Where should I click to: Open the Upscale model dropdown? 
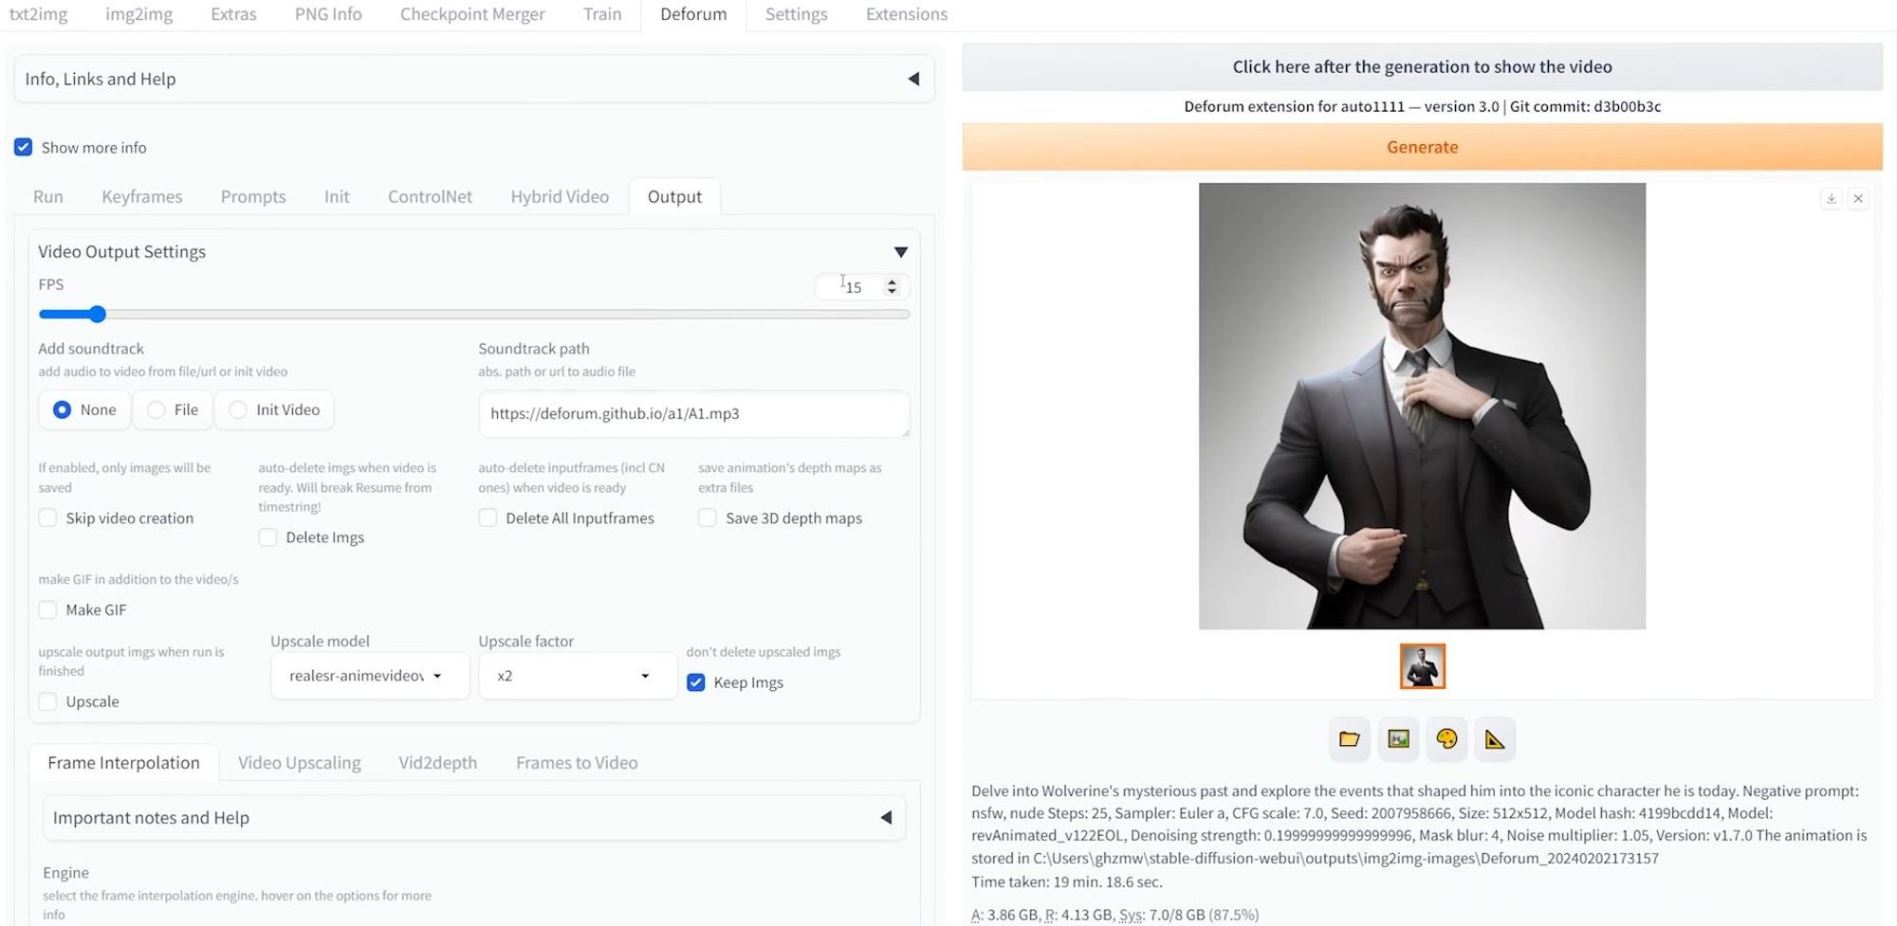370,676
